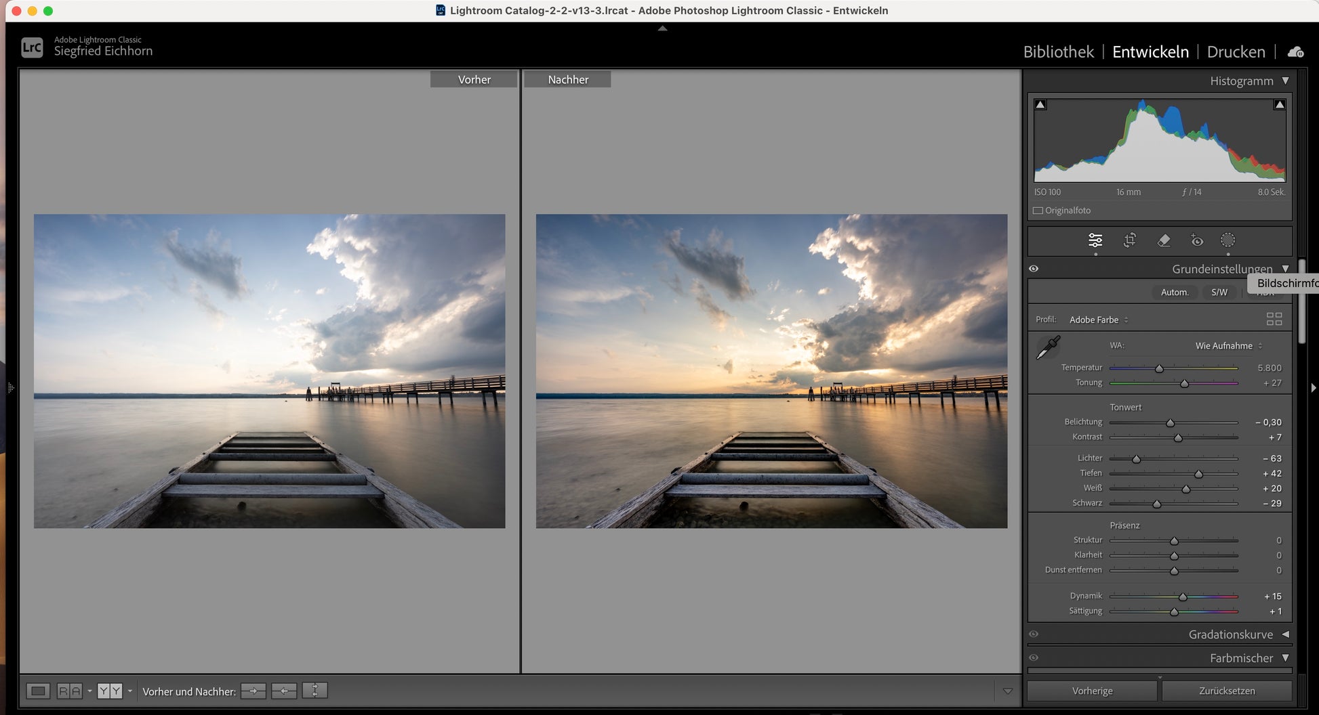Switch to single loupe view
This screenshot has width=1319, height=715.
click(x=38, y=691)
